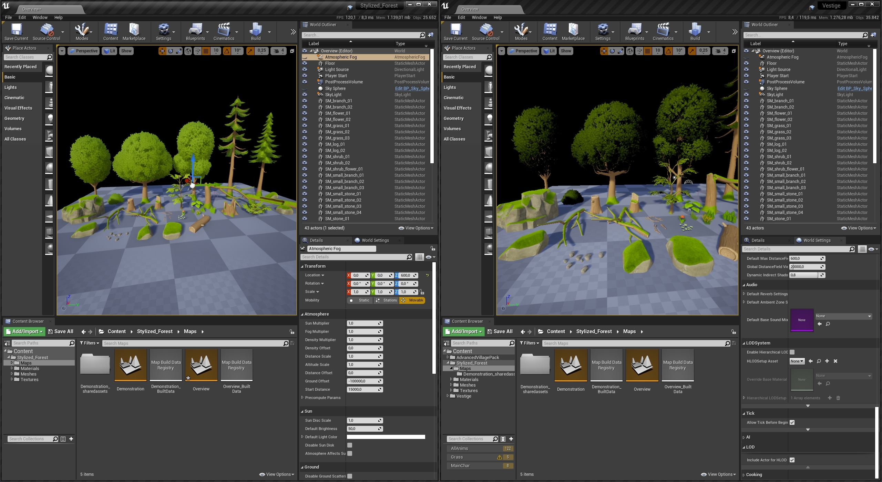Open HLODSetup Asset None dropdown
The width and height of the screenshot is (882, 482).
click(797, 361)
